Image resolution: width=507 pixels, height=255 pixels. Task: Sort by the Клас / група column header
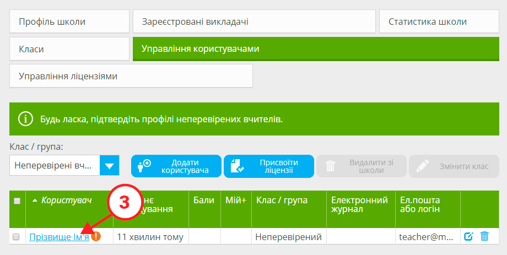(x=282, y=200)
